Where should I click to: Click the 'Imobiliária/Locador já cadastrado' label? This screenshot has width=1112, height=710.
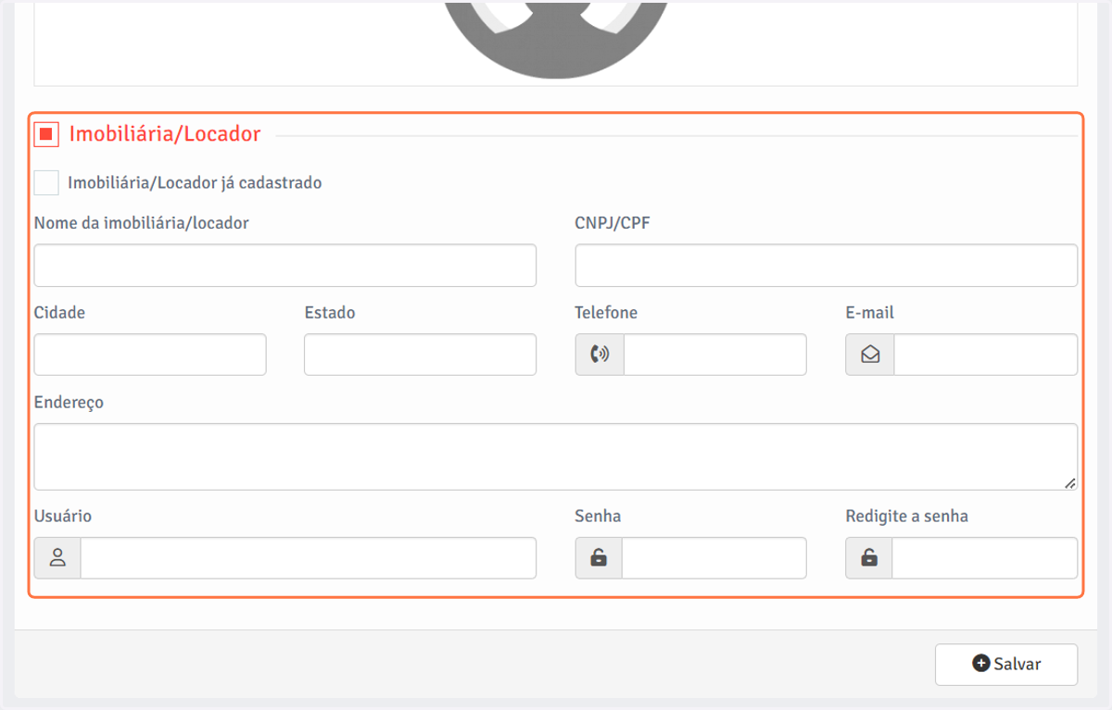195,182
